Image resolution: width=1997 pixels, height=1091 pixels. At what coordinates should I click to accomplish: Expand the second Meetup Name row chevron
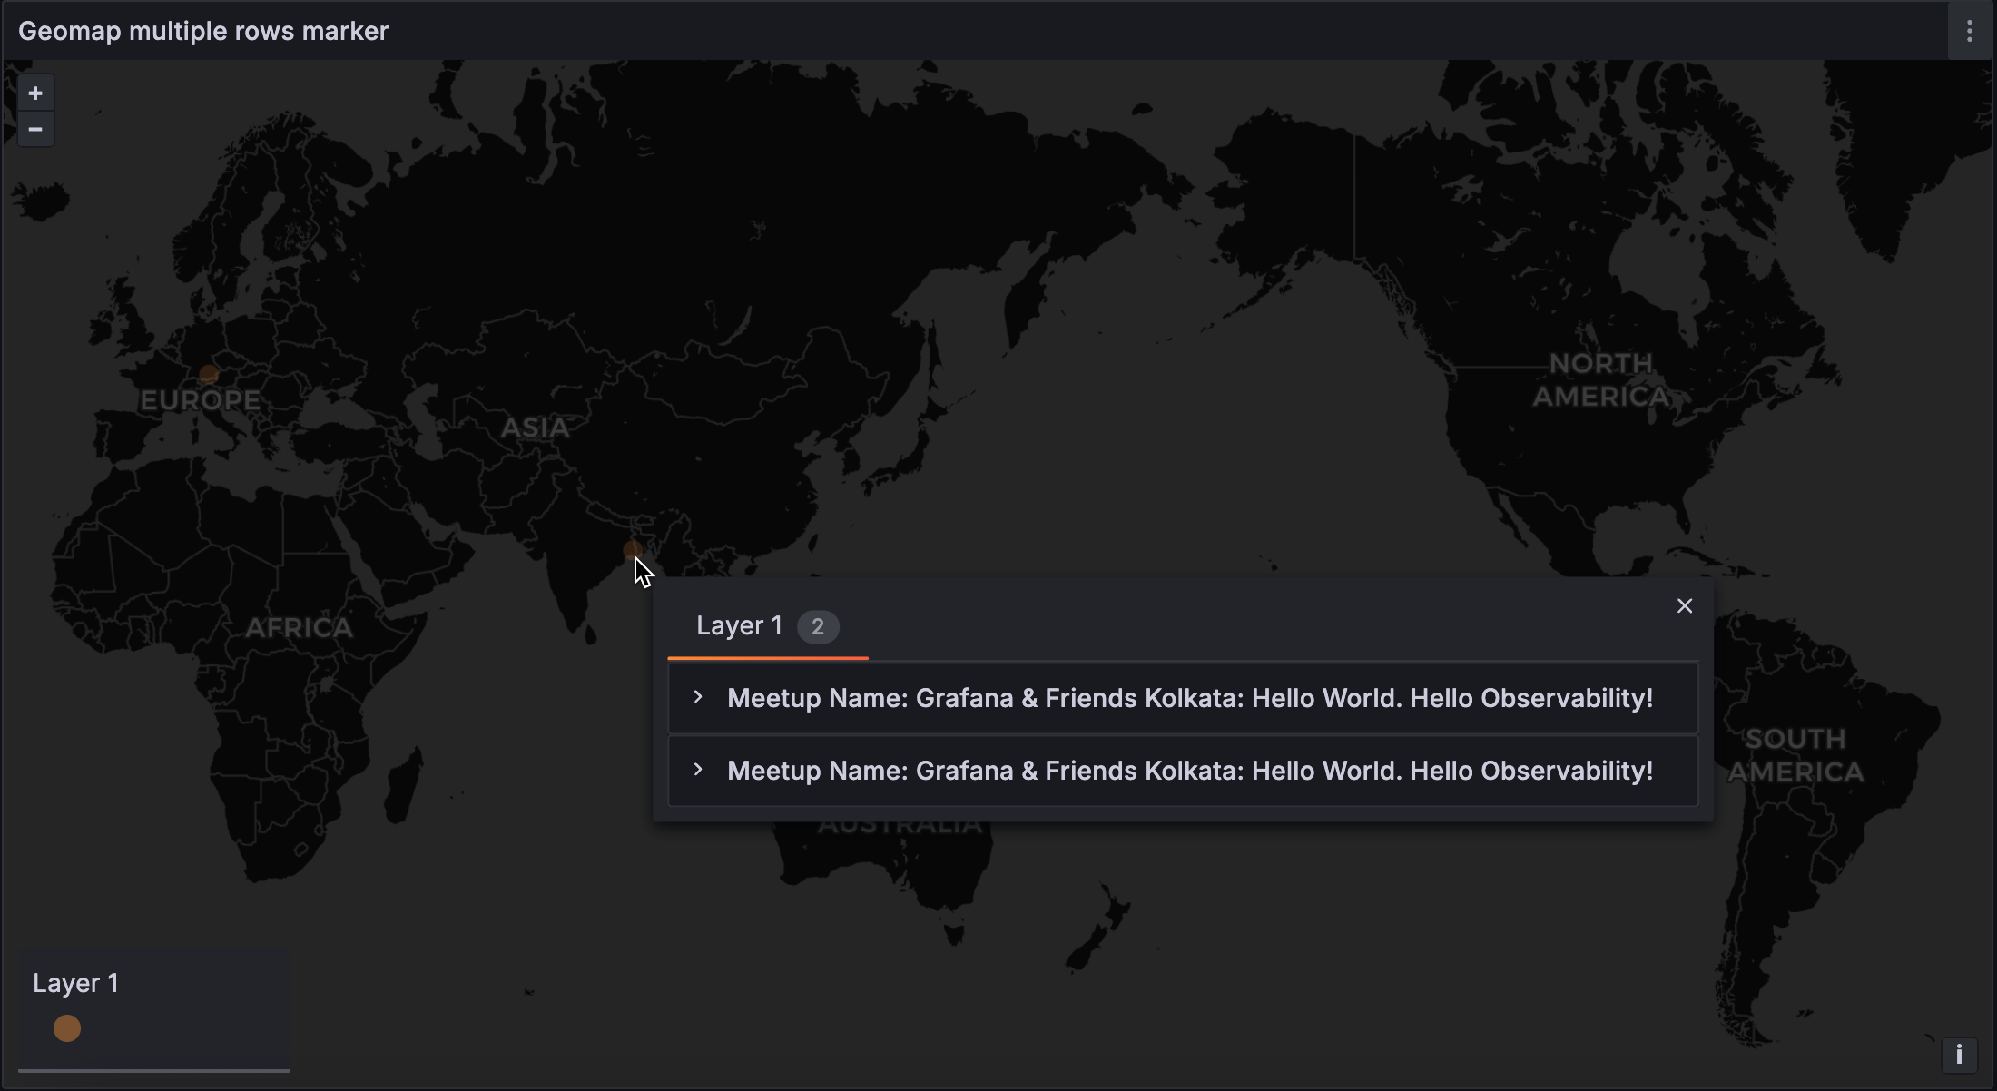[698, 770]
